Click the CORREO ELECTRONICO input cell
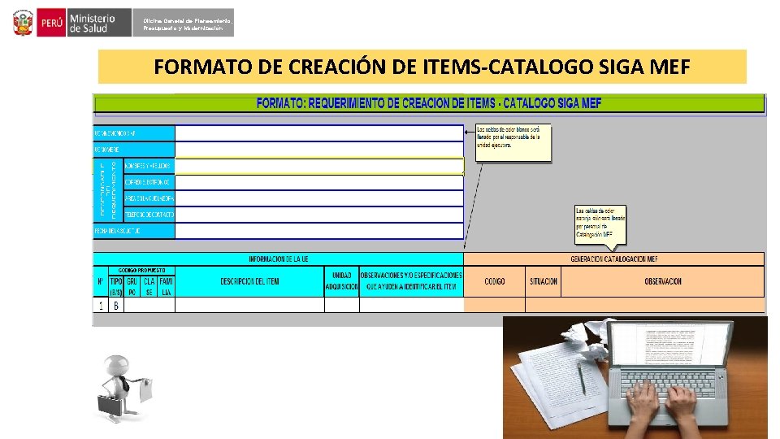780x439 pixels. [318, 182]
